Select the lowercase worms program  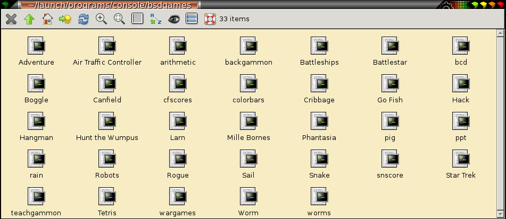pos(319,202)
